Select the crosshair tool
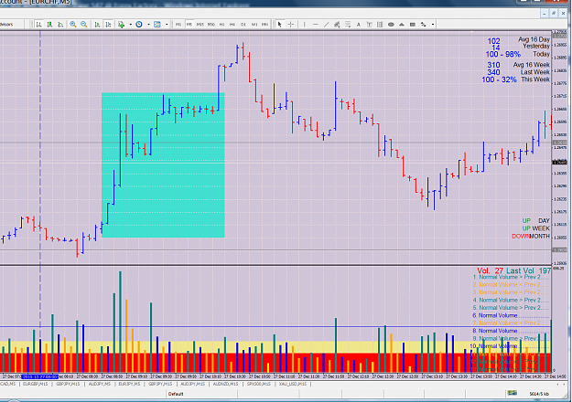Viewport: 572px width, 402px height. 291,25
